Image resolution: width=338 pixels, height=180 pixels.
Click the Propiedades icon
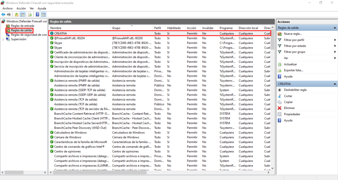[280, 114]
